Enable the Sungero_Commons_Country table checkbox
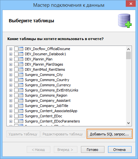 [x=16, y=80]
